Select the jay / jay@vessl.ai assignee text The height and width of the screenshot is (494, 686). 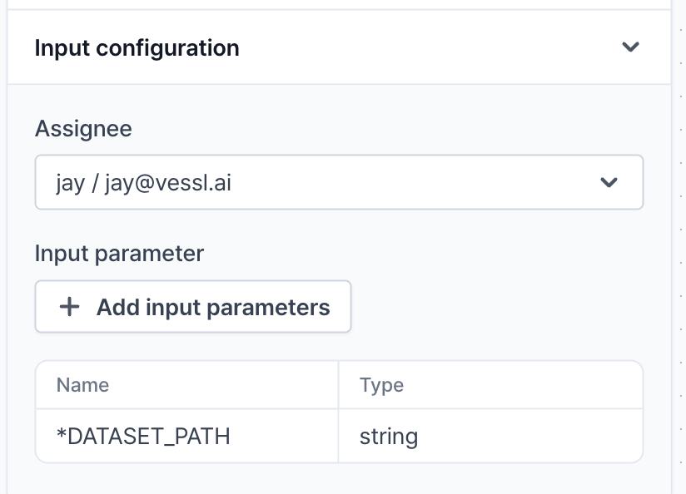coord(143,182)
